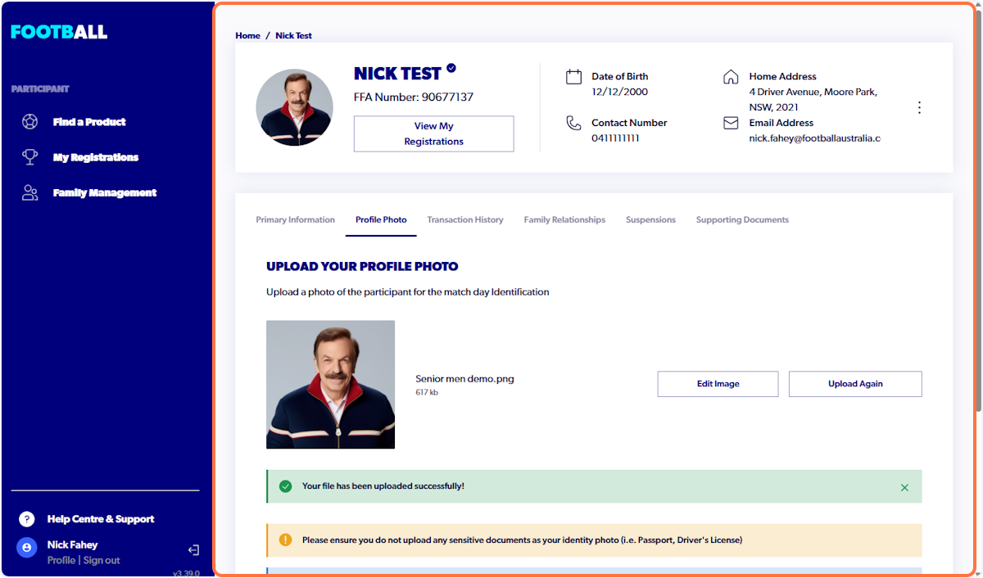The image size is (983, 578).
Task: Open Help Centre & Support link
Action: pos(101,519)
